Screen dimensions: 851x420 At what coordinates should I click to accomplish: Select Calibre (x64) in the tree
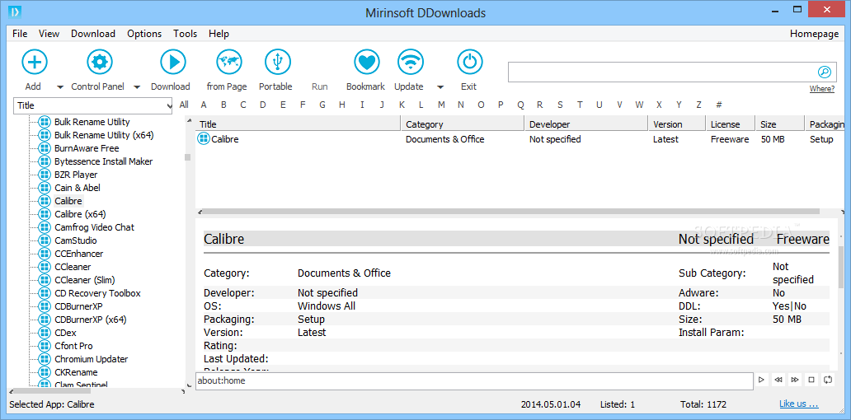(80, 214)
